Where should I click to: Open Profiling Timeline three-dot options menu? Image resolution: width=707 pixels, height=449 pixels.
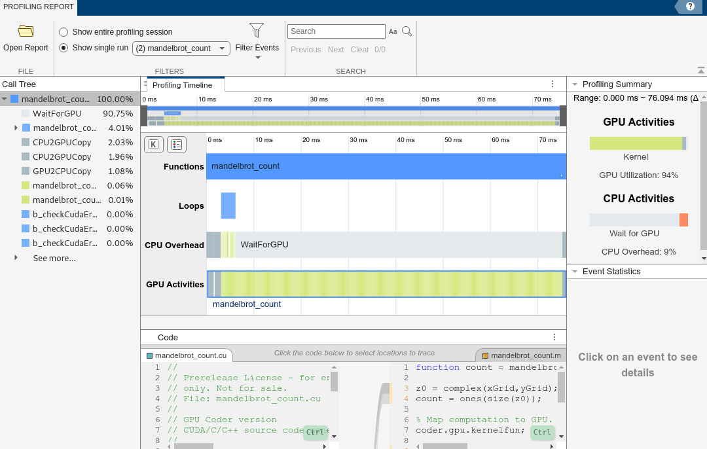pyautogui.click(x=553, y=84)
